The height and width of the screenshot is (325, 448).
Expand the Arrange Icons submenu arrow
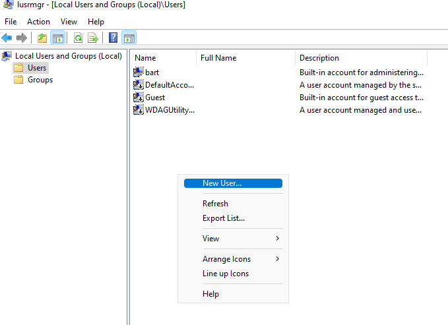277,258
